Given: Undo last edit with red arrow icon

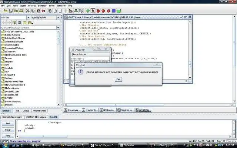Looking at the screenshot, I should tap(43, 11).
